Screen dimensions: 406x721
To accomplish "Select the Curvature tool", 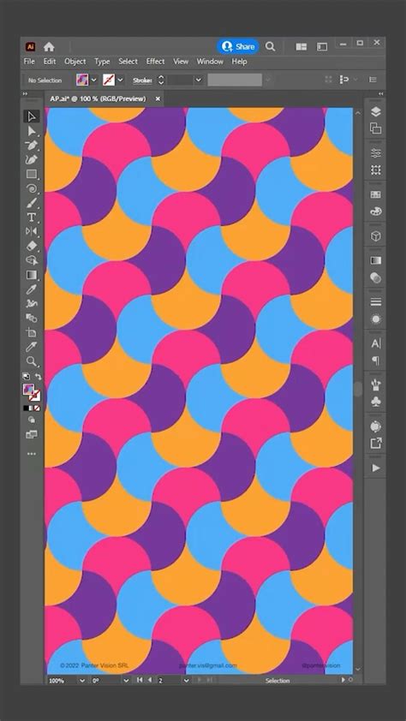I will pyautogui.click(x=32, y=160).
